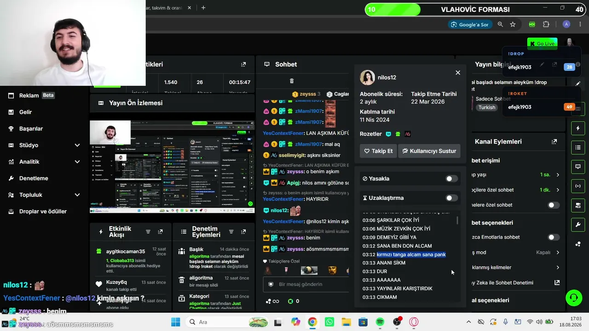
Task: Filter the Denetim Eylemleri list
Action: (231, 232)
